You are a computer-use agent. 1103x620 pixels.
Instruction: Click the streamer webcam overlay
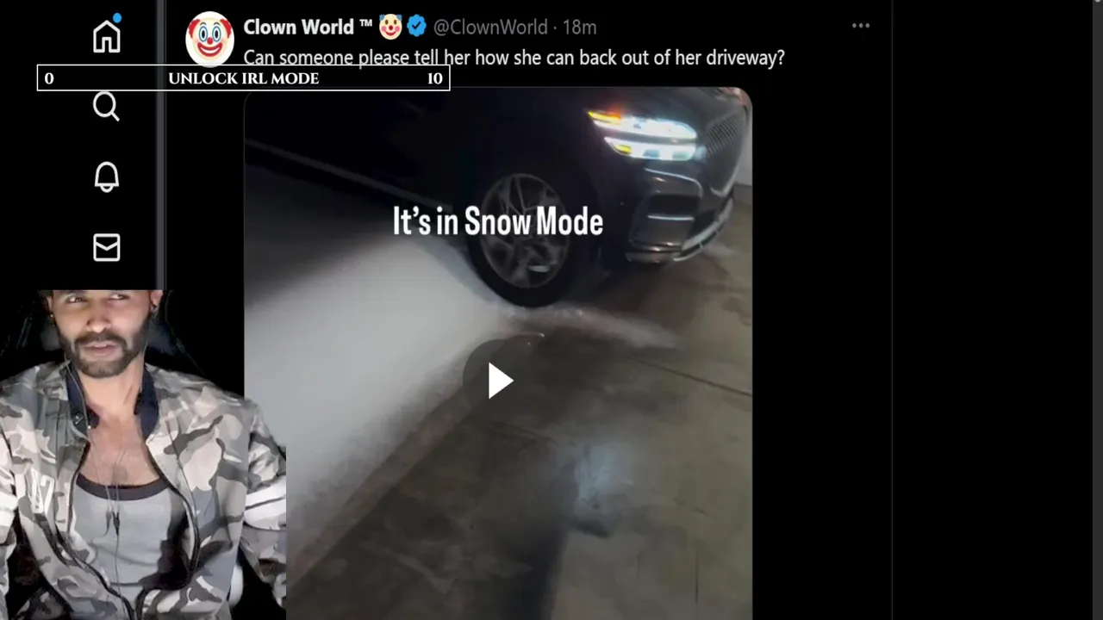tap(142, 455)
